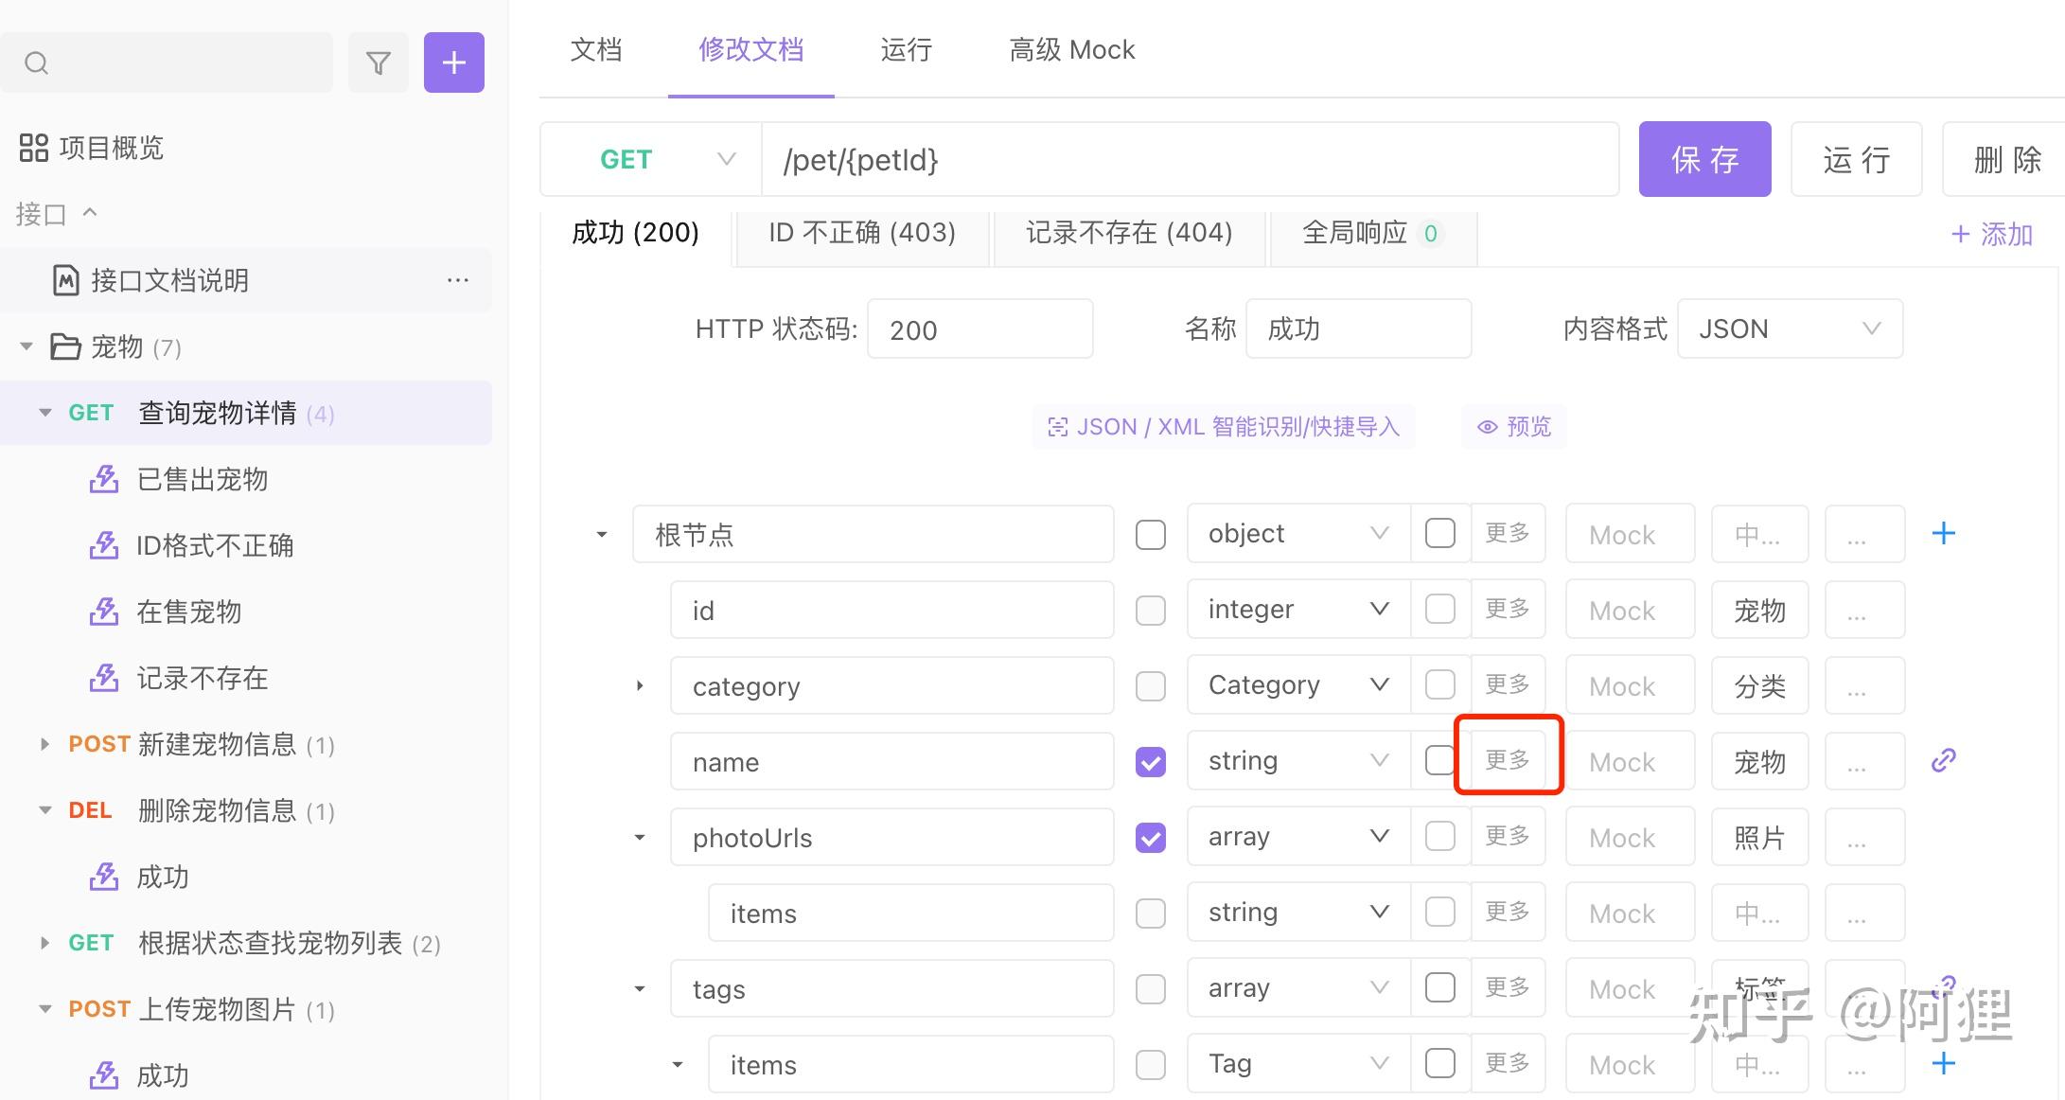Open the 已售出宠物 case in sidebar
Screen dimensions: 2065x1100
coord(202,479)
